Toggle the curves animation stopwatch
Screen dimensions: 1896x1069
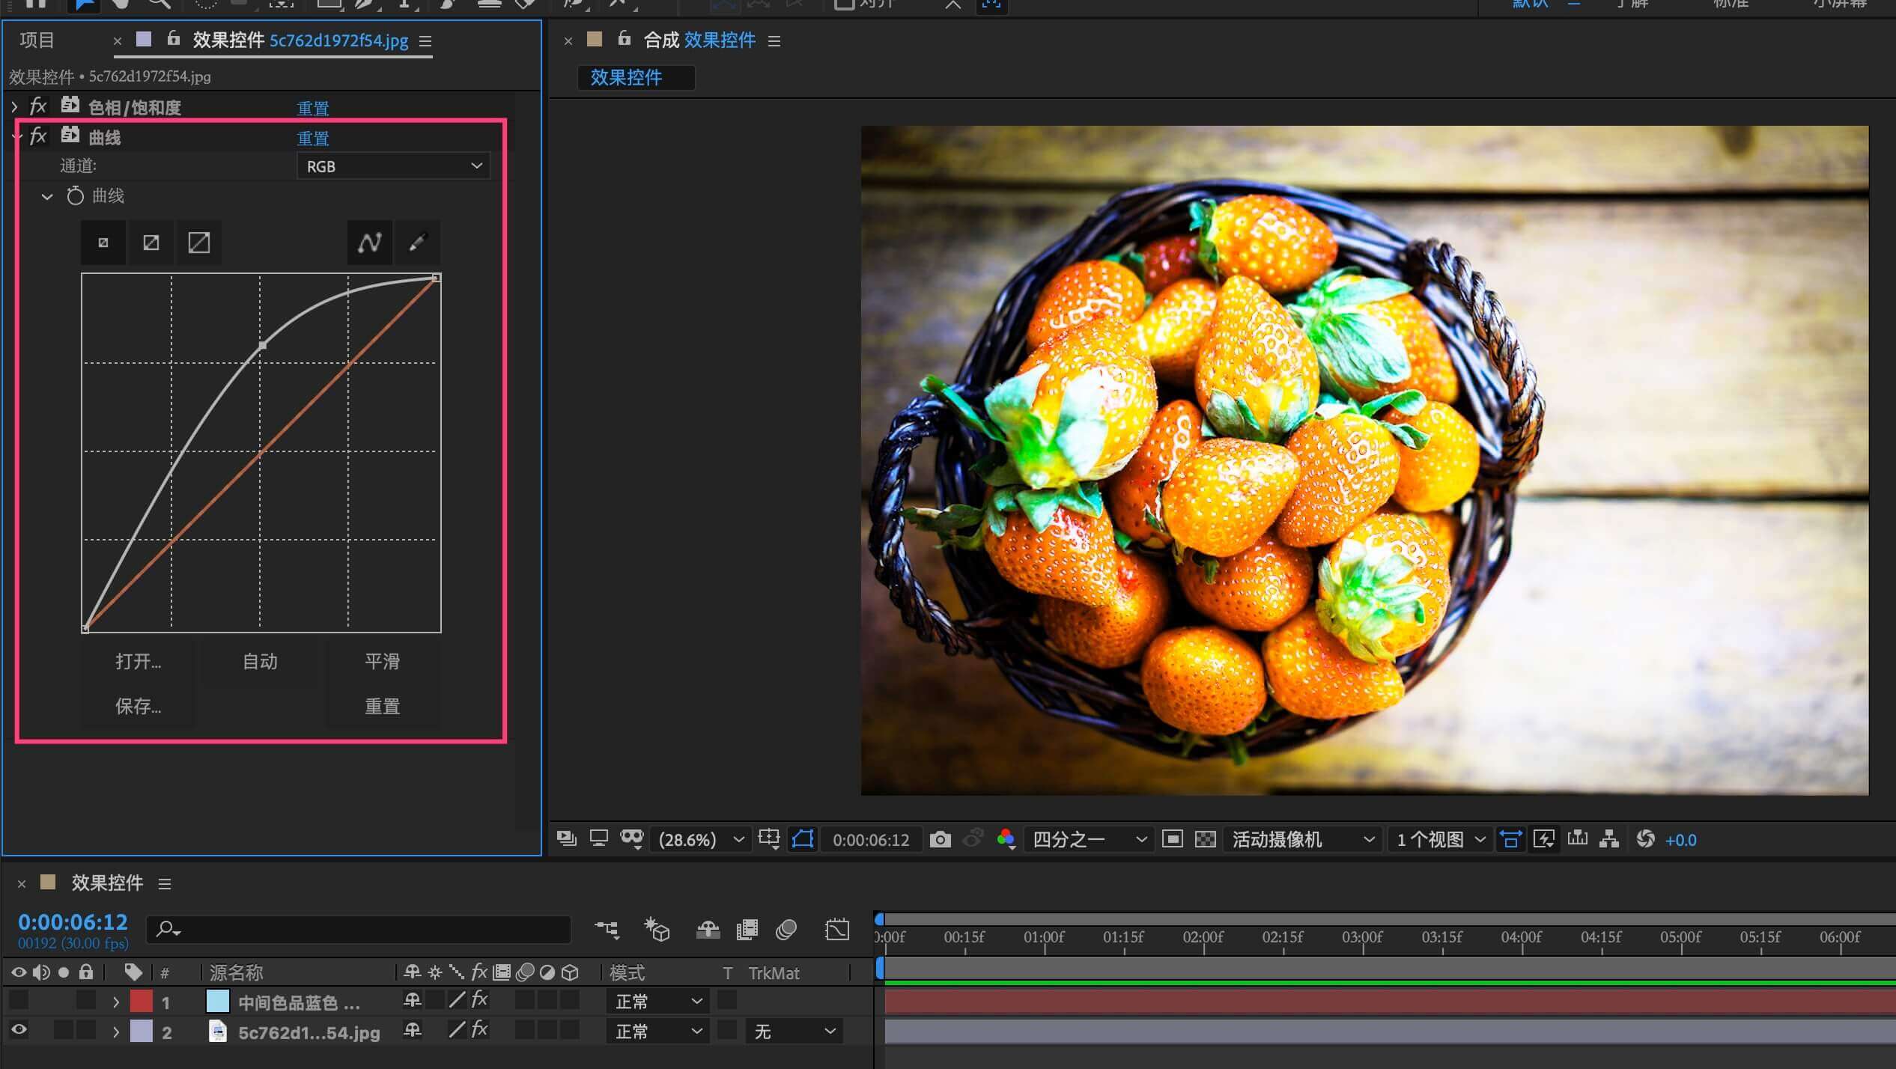click(x=75, y=196)
